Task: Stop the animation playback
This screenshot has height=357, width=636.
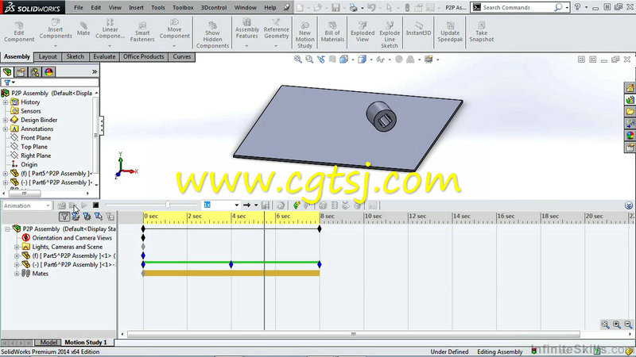Action: [x=95, y=205]
